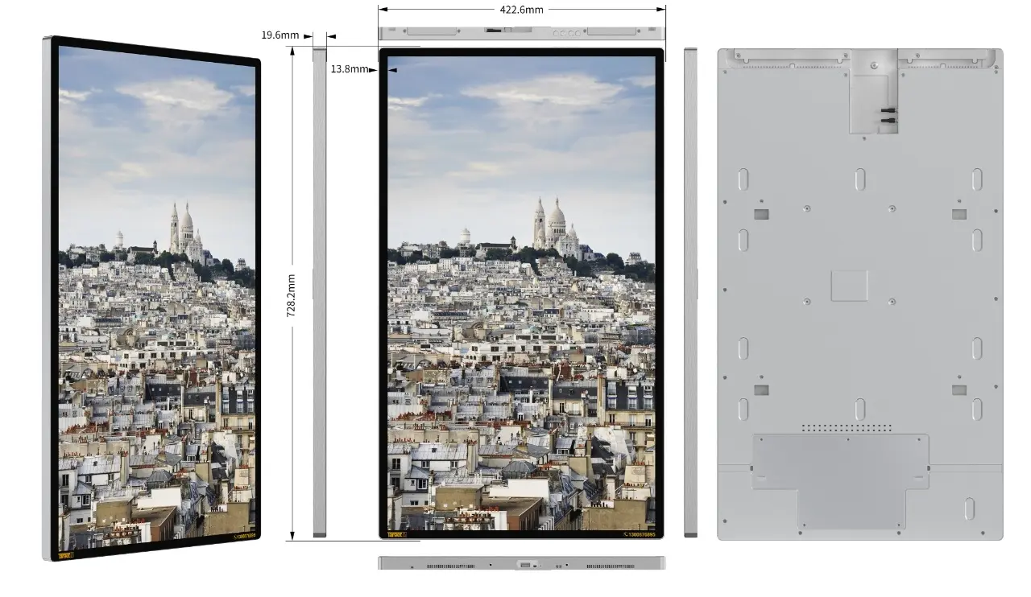Screen dimensions: 1031x597
Task: Click the USB port on the bottom edge
Action: coord(525,566)
